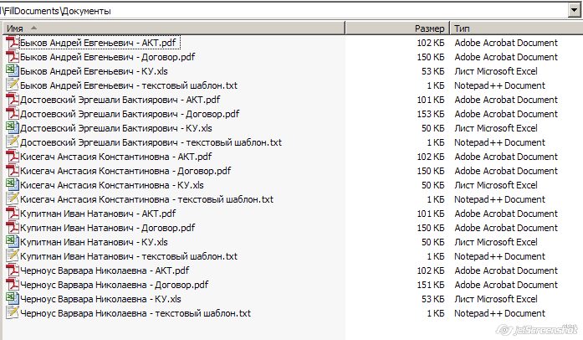Select Кисегач Анстасия Константиновна - текстовый шаблон.txt name
Image resolution: width=583 pixels, height=340 pixels.
pos(147,199)
